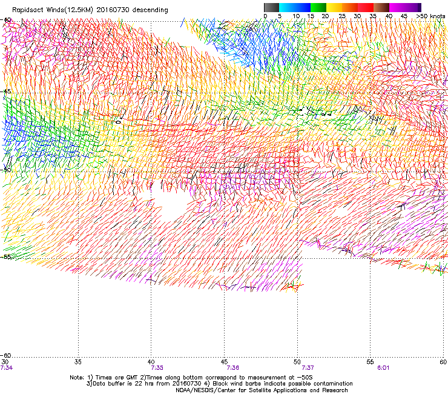
Task: Click the cyan-blue 5-15 knots legend gradient
Action: pyautogui.click(x=295, y=7)
